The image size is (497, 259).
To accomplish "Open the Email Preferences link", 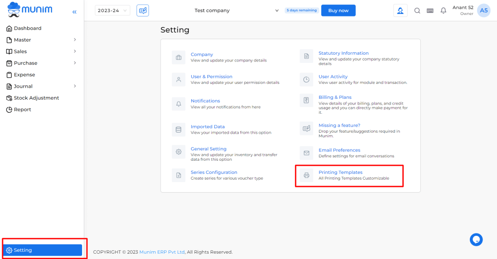I will (x=339, y=150).
